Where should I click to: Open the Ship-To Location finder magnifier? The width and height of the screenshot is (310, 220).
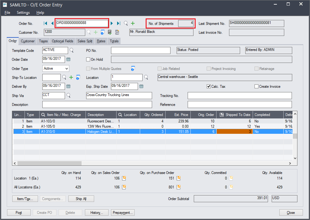pos(64,77)
